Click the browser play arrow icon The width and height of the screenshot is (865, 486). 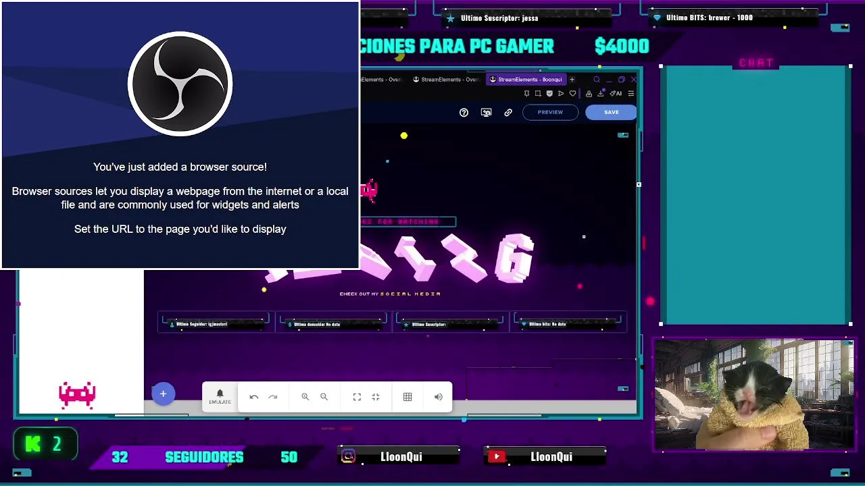pos(561,94)
